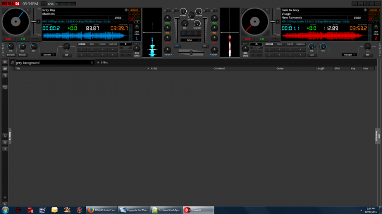
Task: Click the deck 1 GAIN knob
Action: [x=137, y=28]
